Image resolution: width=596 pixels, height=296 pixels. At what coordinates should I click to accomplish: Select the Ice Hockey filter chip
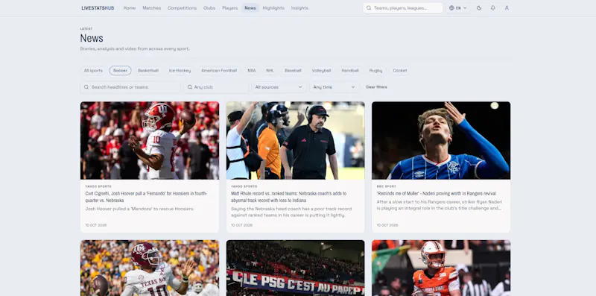[180, 71]
